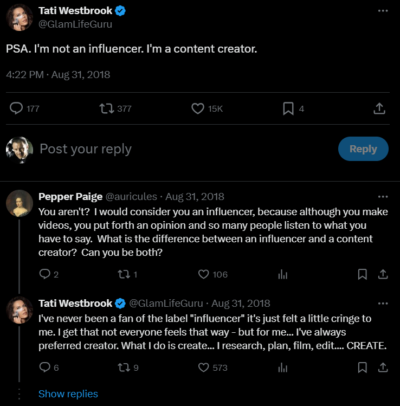View analytics for Pepper Paige's reply
The width and height of the screenshot is (400, 406).
pyautogui.click(x=282, y=274)
